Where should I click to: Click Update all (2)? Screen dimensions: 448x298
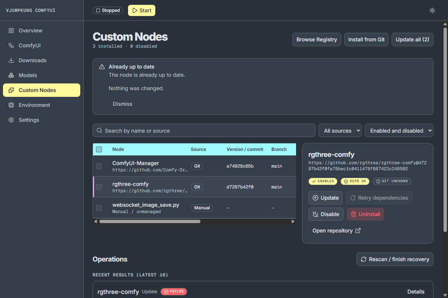[x=413, y=39]
